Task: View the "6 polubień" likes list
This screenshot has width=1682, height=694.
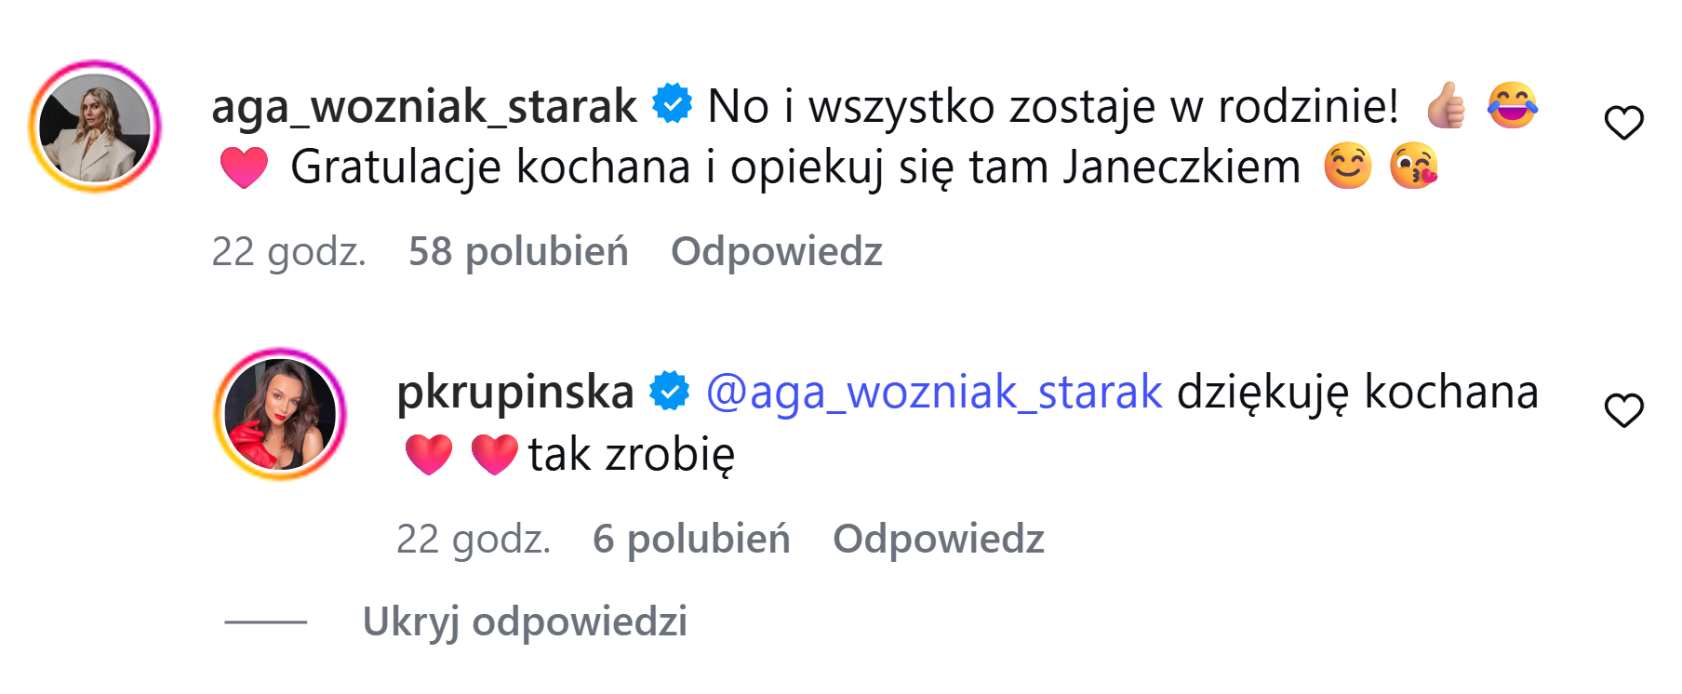Action: (691, 539)
